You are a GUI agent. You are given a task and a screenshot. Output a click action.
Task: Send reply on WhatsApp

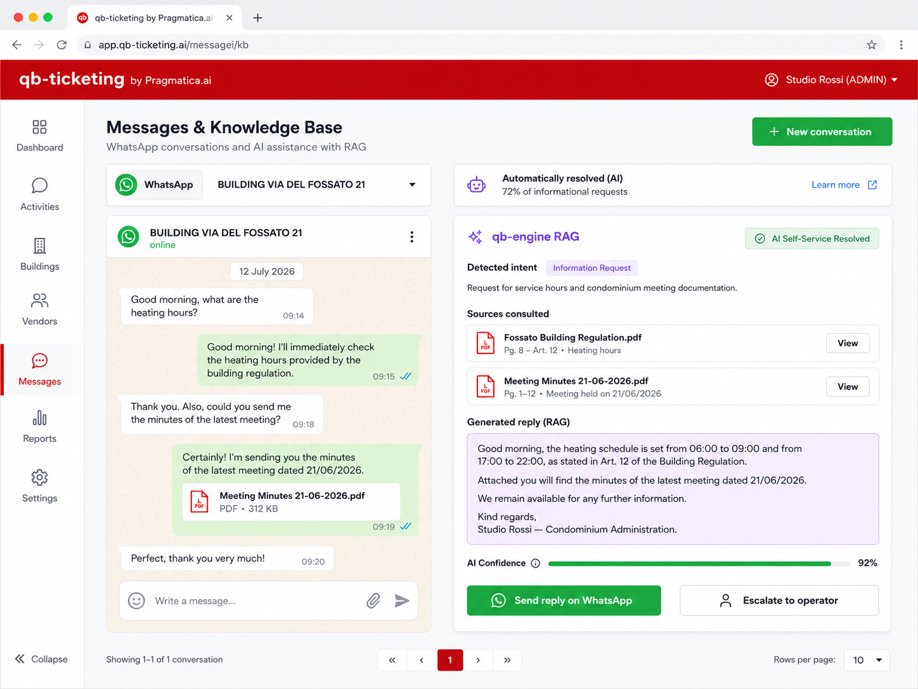(x=564, y=600)
